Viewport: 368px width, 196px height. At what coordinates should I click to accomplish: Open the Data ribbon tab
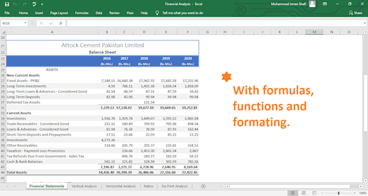[99, 13]
